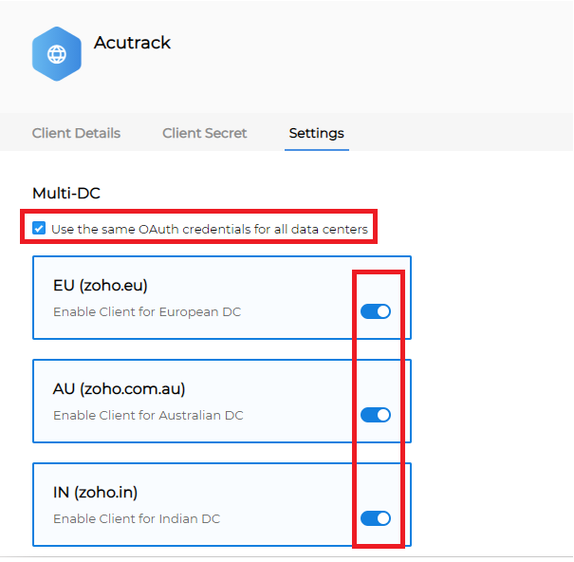574x562 pixels.
Task: Click the IN (zoho.in) heading
Action: click(x=95, y=493)
